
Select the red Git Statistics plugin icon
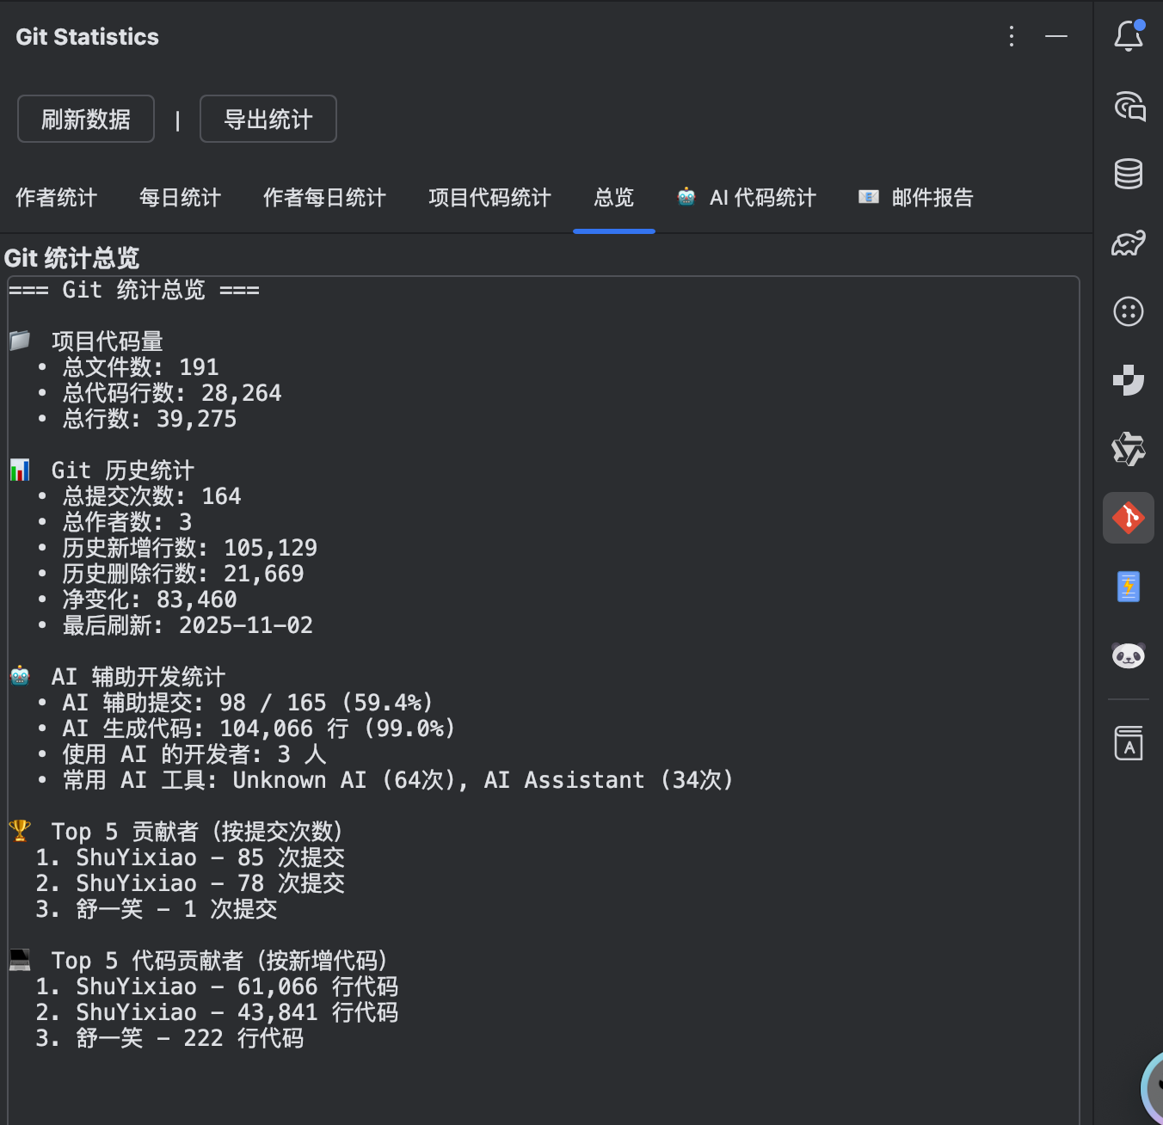1128,517
